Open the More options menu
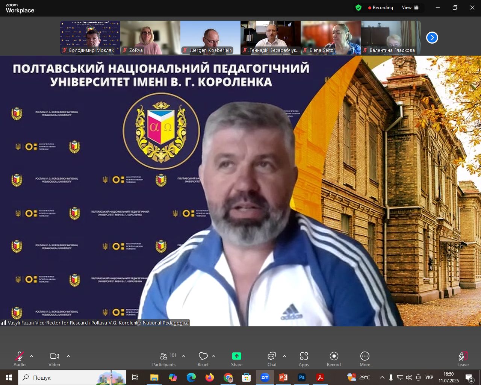 pyautogui.click(x=365, y=359)
